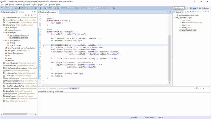Open the New button dropdown arrow
This screenshot has height=119, width=211.
pos(4,8)
